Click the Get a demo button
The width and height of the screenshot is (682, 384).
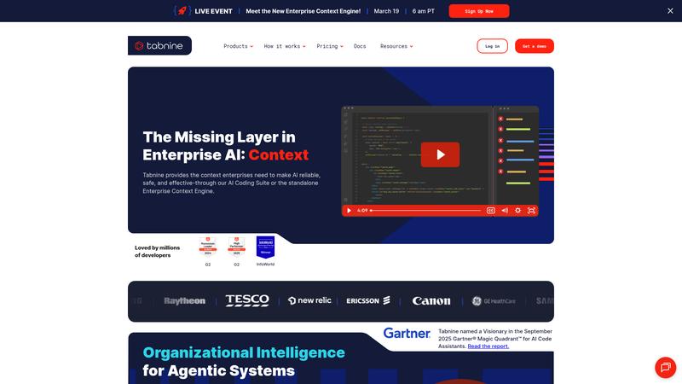(535, 46)
